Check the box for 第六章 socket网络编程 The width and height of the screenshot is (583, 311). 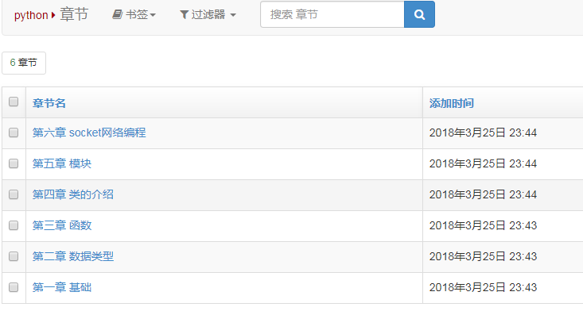[14, 132]
